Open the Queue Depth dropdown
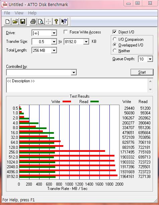This screenshot has width=159, height=205. [150, 59]
